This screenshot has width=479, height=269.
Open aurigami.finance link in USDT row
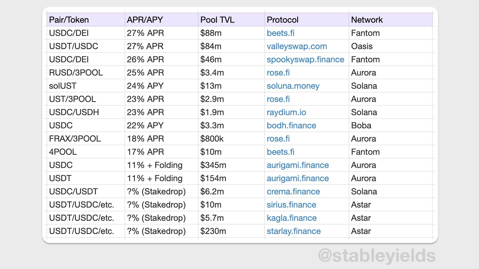coord(298,179)
